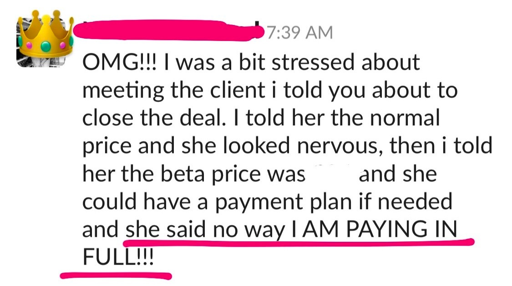The height and width of the screenshot is (286, 512).
Task: Click the text 'stressed about'
Action: pyautogui.click(x=346, y=62)
